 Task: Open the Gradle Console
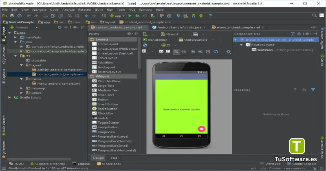tap(302, 164)
